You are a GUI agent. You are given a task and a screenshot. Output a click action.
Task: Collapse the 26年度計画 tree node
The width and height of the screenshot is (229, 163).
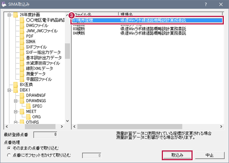(9, 15)
